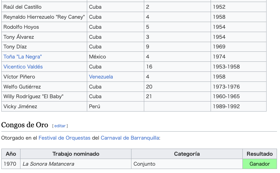Open the Vicentico Valdés article link
The image size is (280, 173).
[23, 67]
